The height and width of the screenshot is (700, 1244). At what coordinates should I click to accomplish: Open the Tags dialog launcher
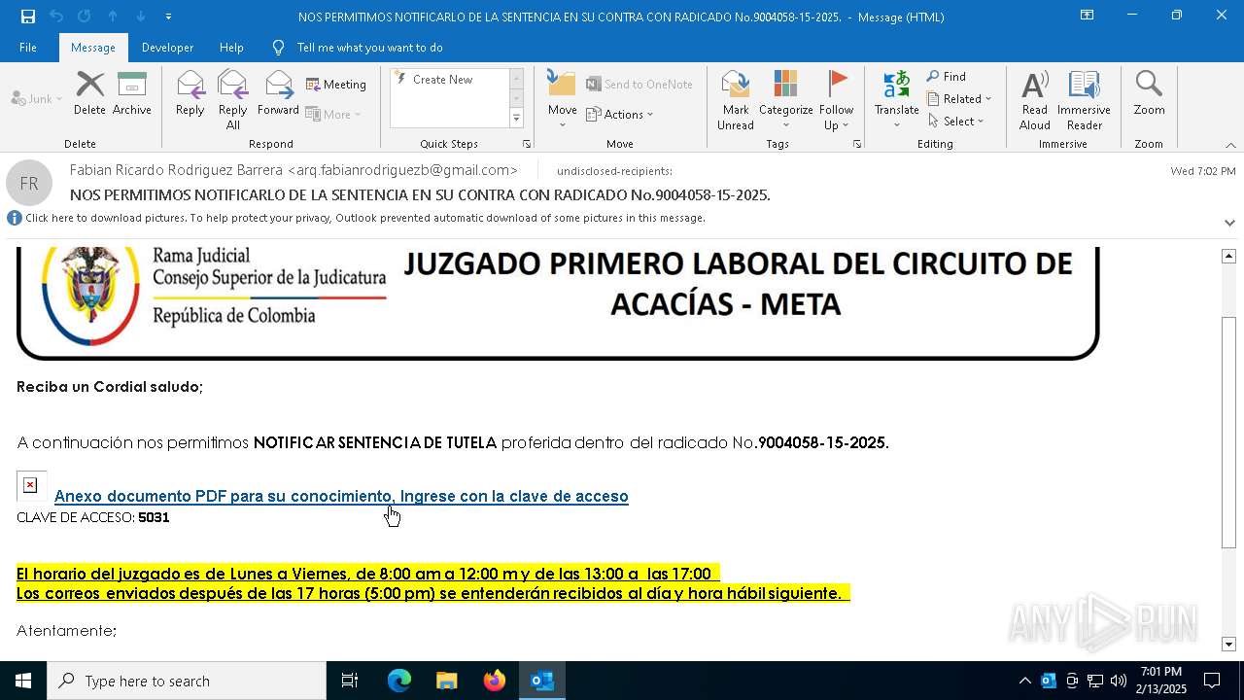[857, 144]
